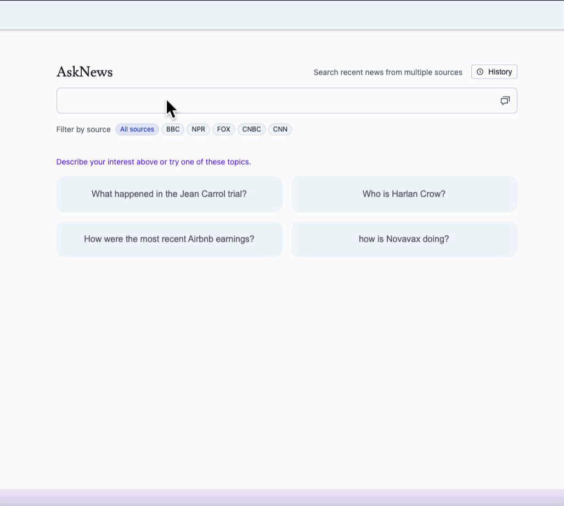Click the chat bubbles icon in search box
The height and width of the screenshot is (506, 564).
(x=505, y=101)
